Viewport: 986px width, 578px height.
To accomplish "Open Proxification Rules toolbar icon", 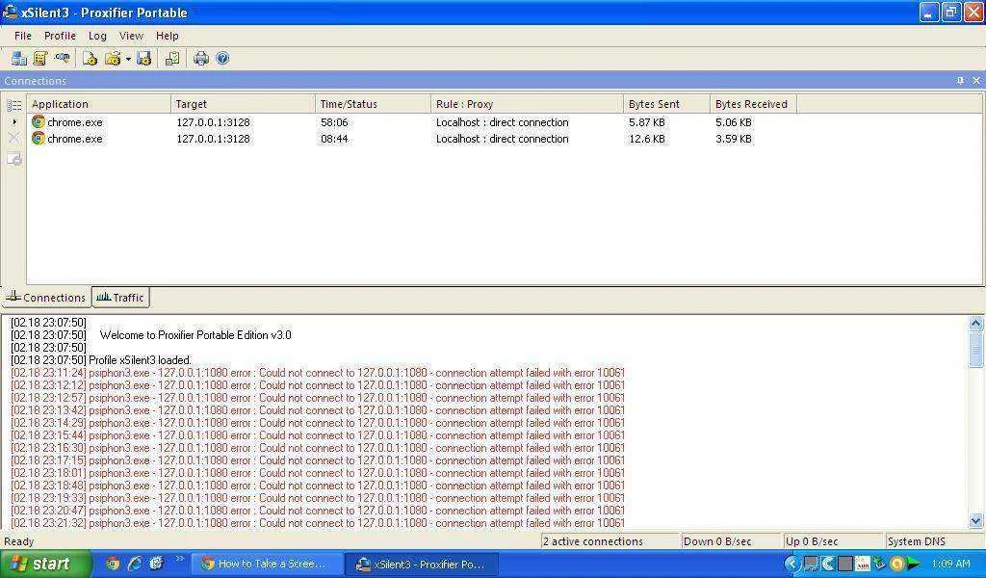I will click(x=40, y=59).
